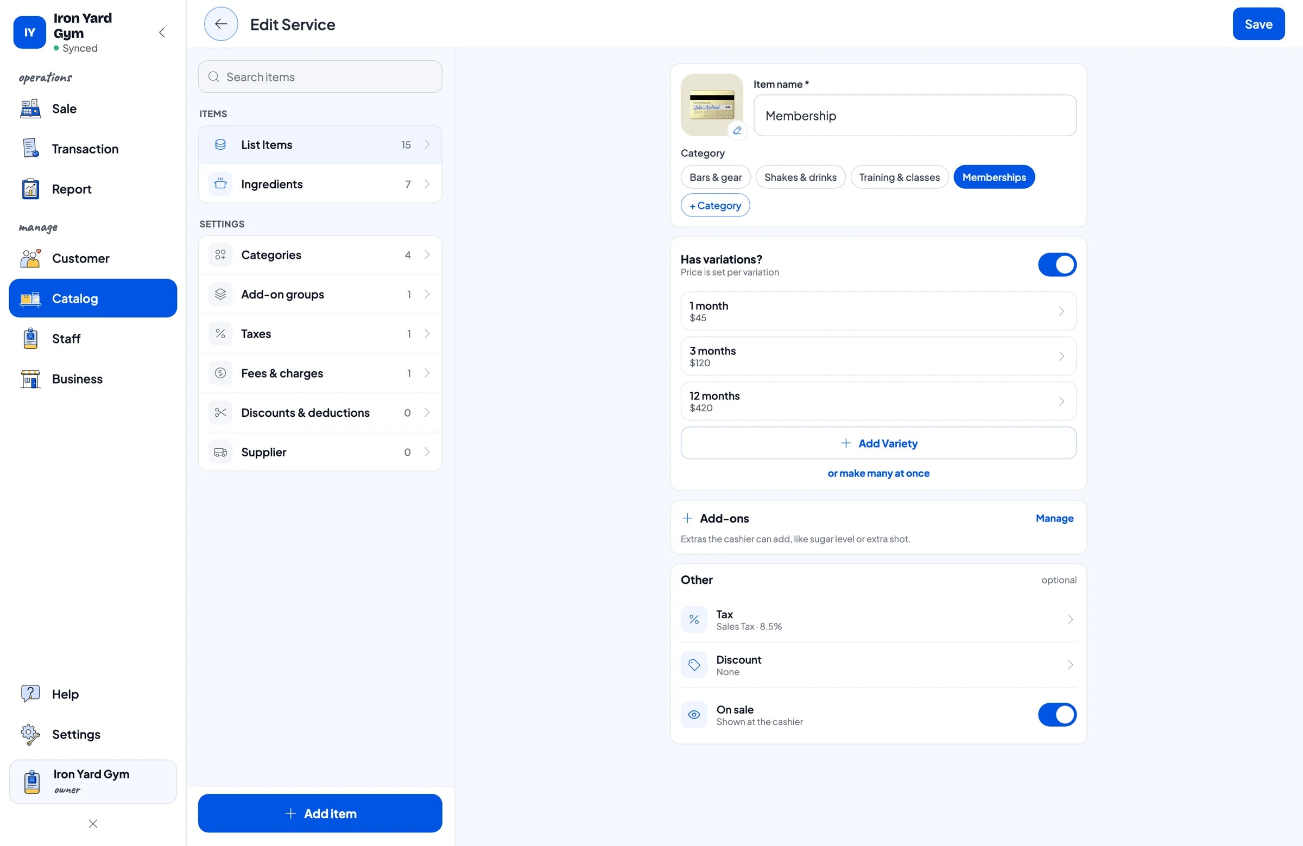The height and width of the screenshot is (846, 1303).
Task: Open the Tax setting row
Action: [x=878, y=620]
